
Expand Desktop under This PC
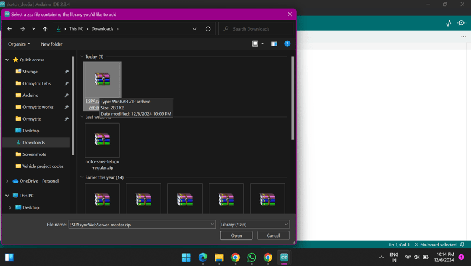[x=10, y=207]
